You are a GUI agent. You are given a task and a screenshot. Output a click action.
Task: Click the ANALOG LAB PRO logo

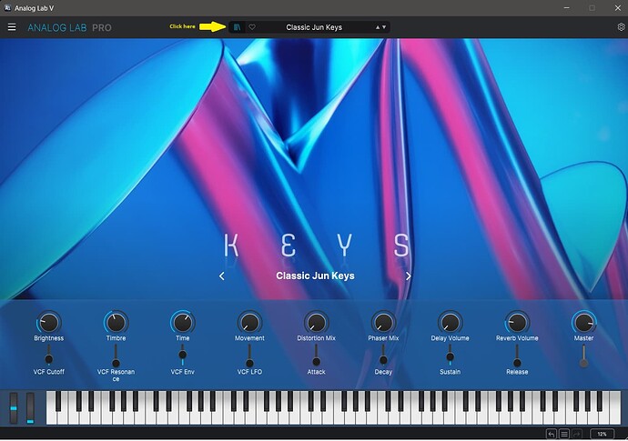[x=70, y=27]
